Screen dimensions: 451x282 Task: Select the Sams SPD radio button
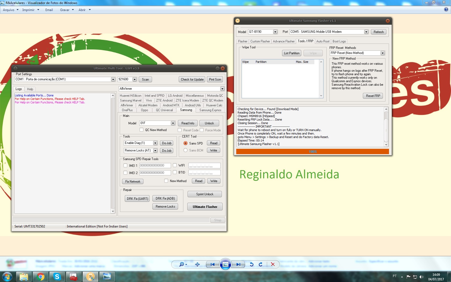[186, 143]
